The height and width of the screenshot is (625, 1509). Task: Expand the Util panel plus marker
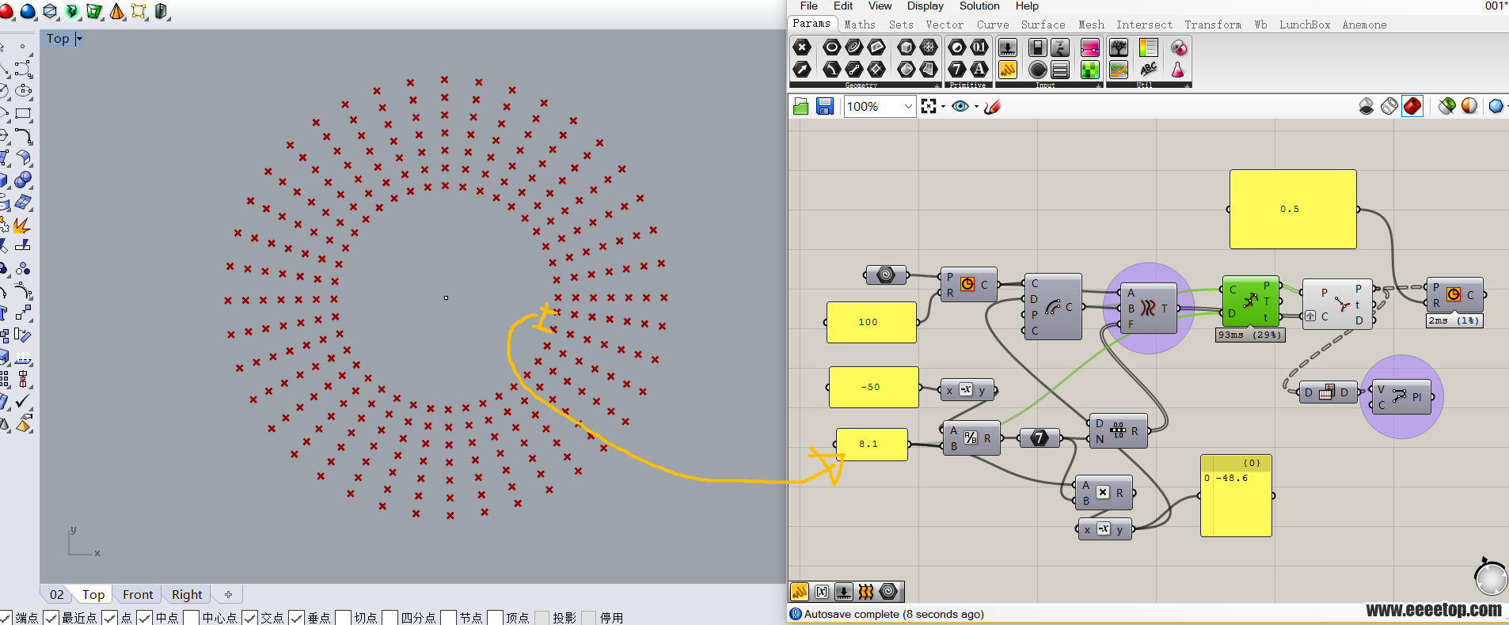1187,85
